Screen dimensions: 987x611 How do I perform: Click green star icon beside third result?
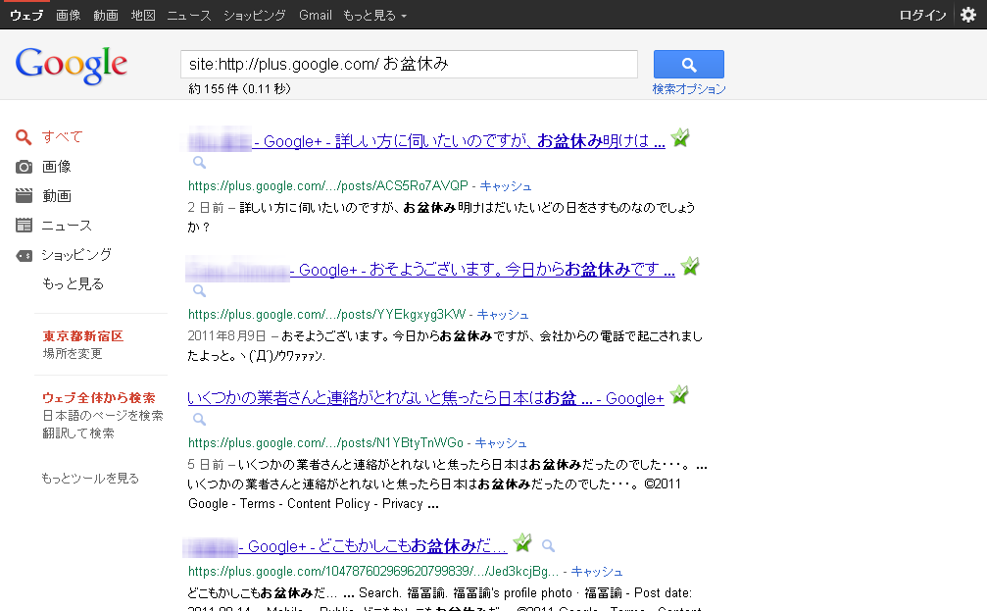[x=679, y=395]
